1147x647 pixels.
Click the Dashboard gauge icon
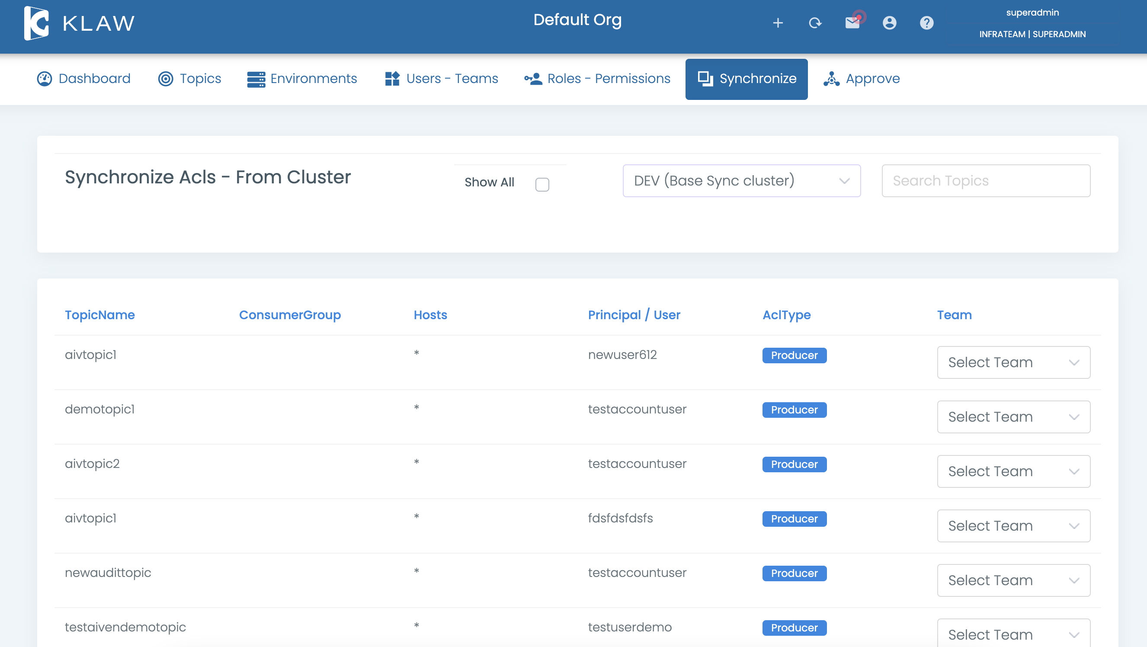coord(45,79)
